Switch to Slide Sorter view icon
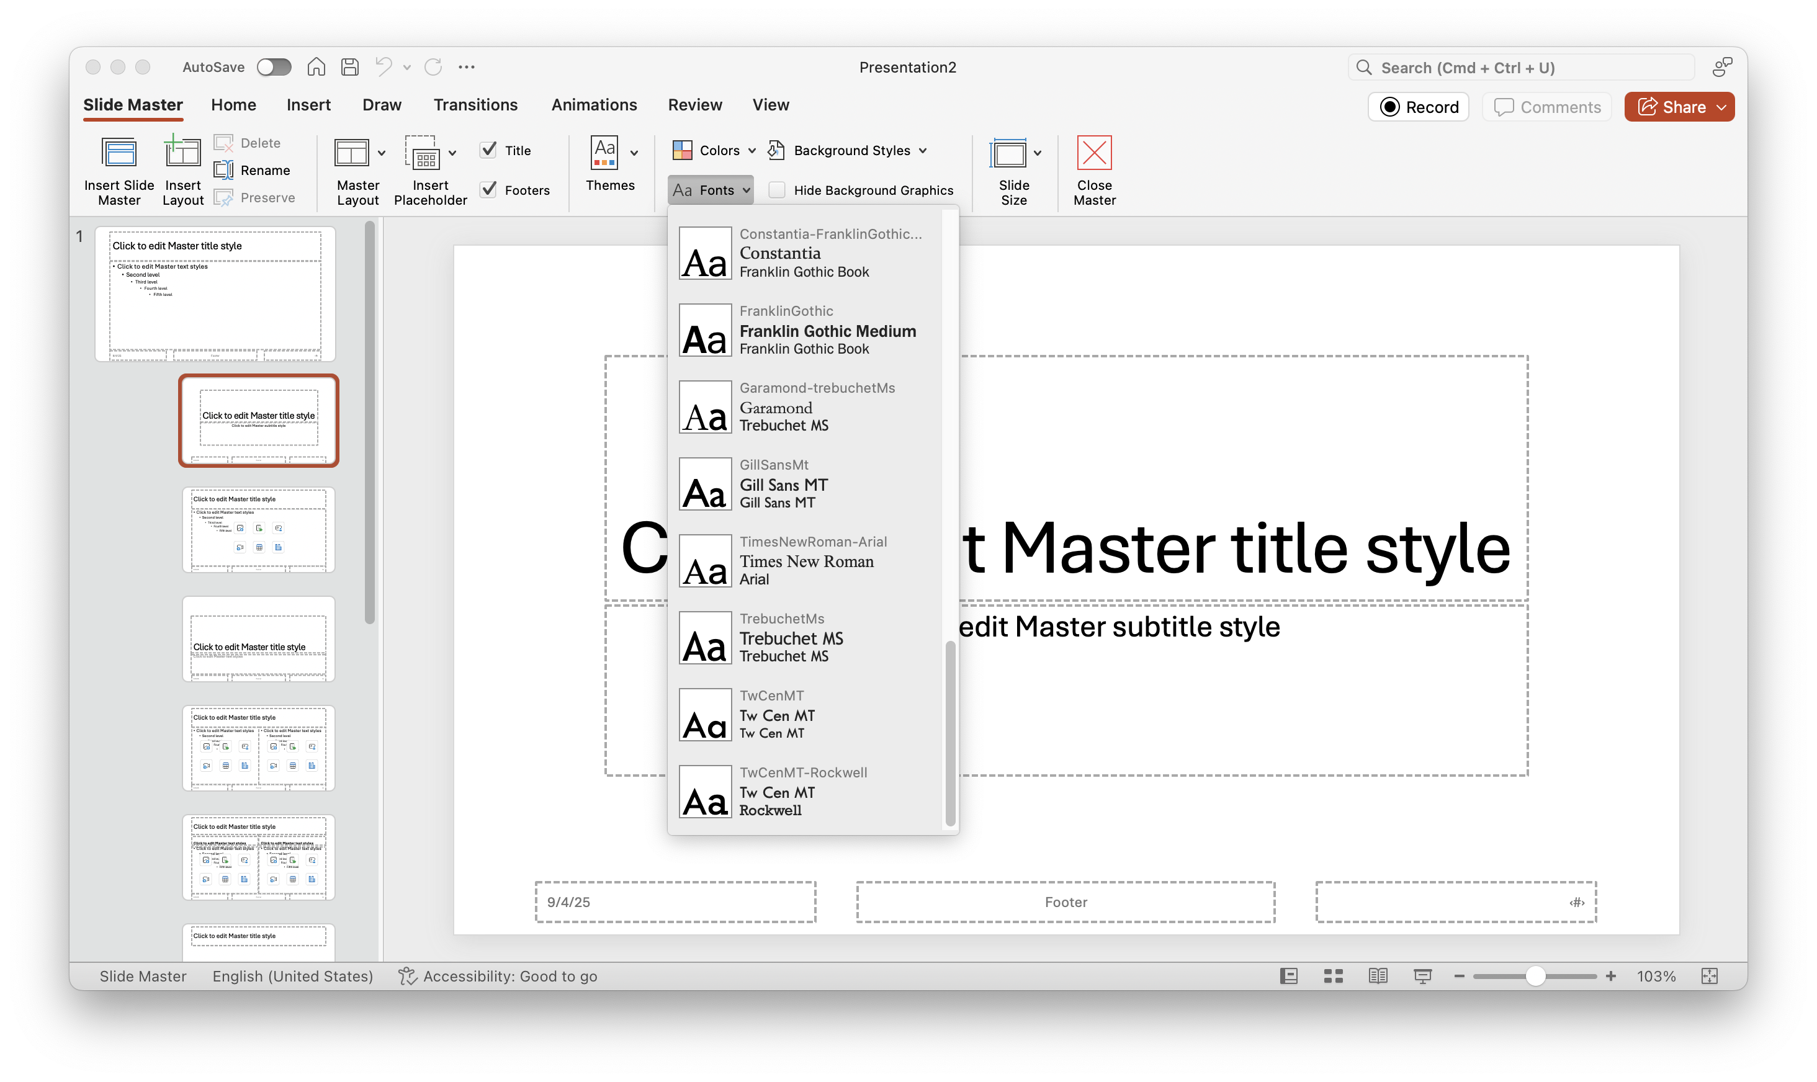The width and height of the screenshot is (1817, 1082). 1333,977
